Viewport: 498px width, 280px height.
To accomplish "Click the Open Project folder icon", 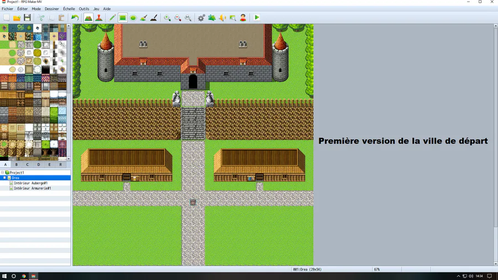I will pos(17,18).
